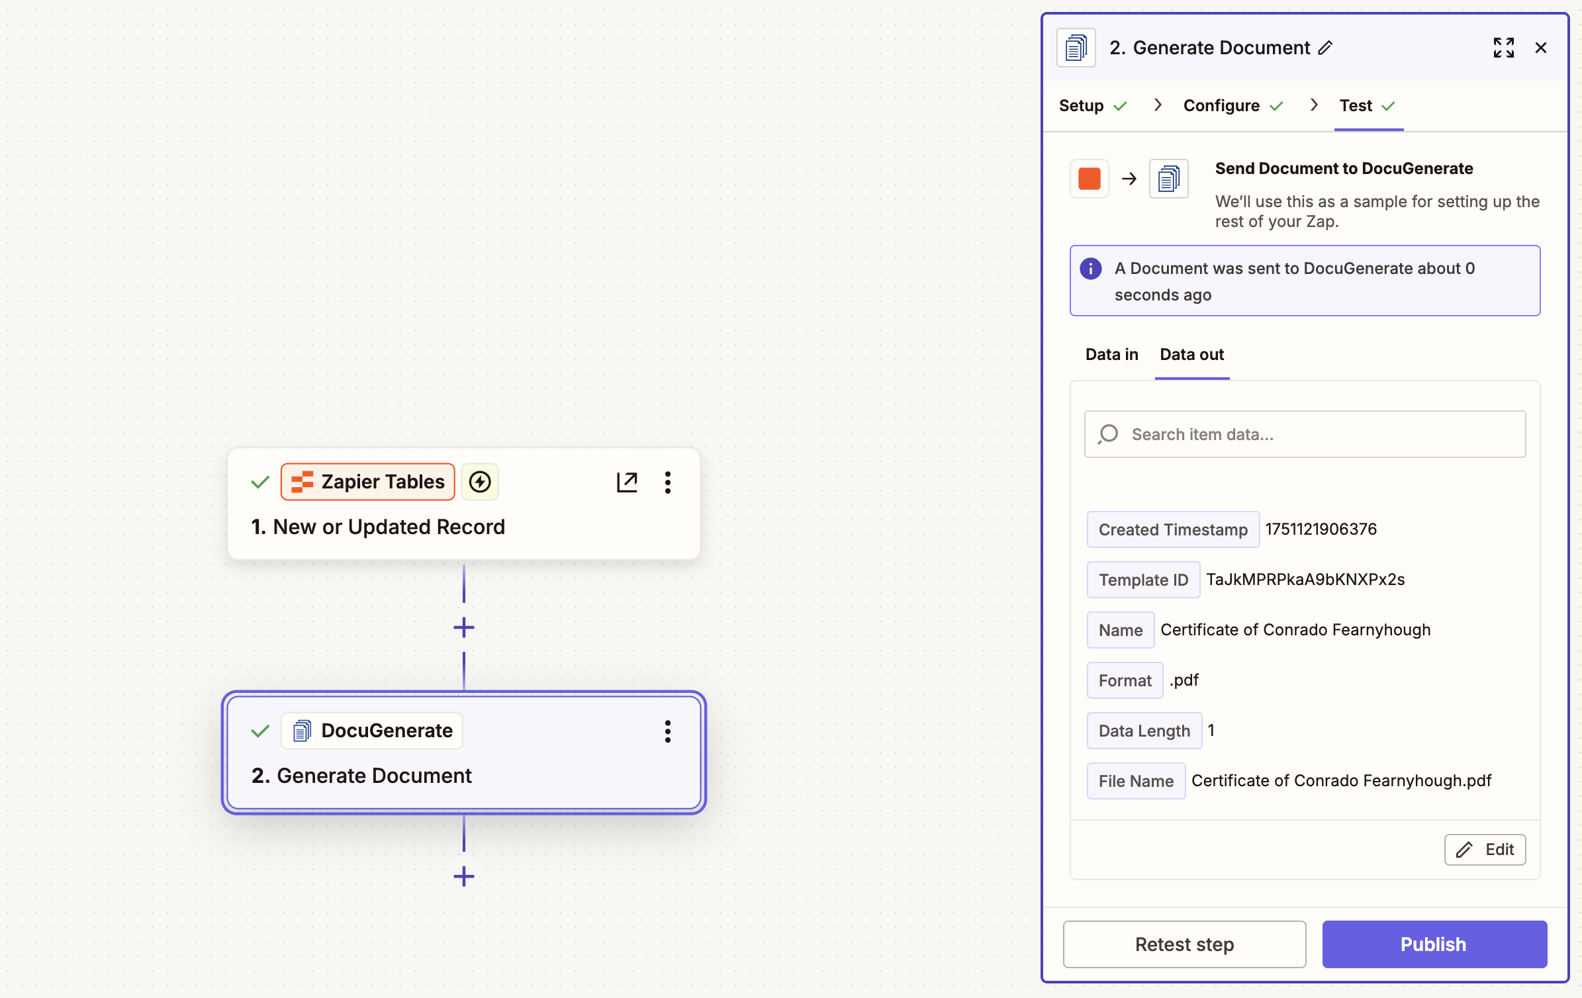Click the green checkmark on the Zapier Tables step
1582x998 pixels.
click(260, 482)
